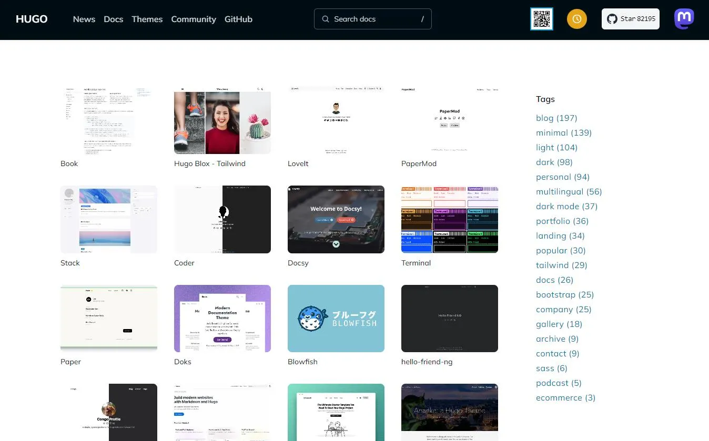Open the Hugo Blox - Tailwind thumbnail
709x441 pixels.
[x=222, y=120]
